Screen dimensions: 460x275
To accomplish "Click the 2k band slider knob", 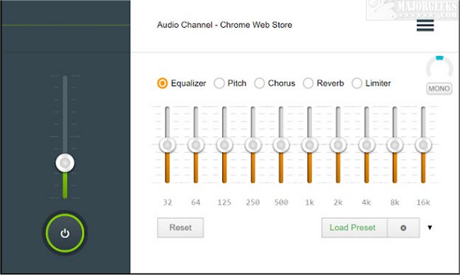I will click(x=338, y=144).
